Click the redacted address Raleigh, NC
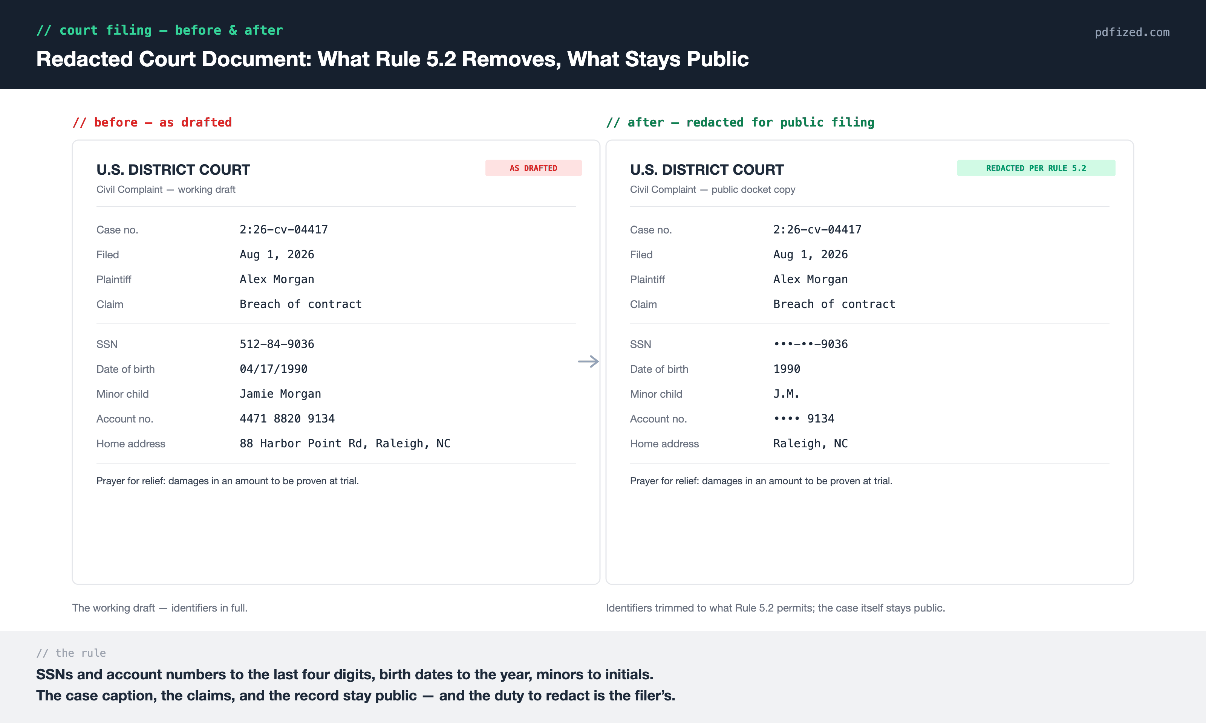This screenshot has width=1206, height=723. pyautogui.click(x=810, y=443)
